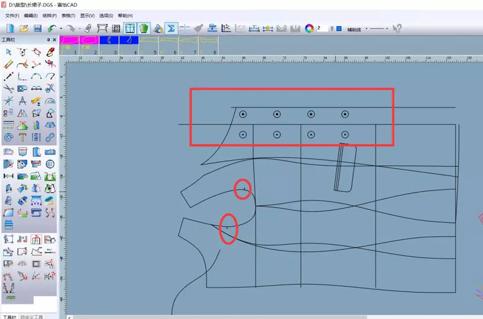Select the scissors tool in toolbox
The image size is (483, 319).
8,89
